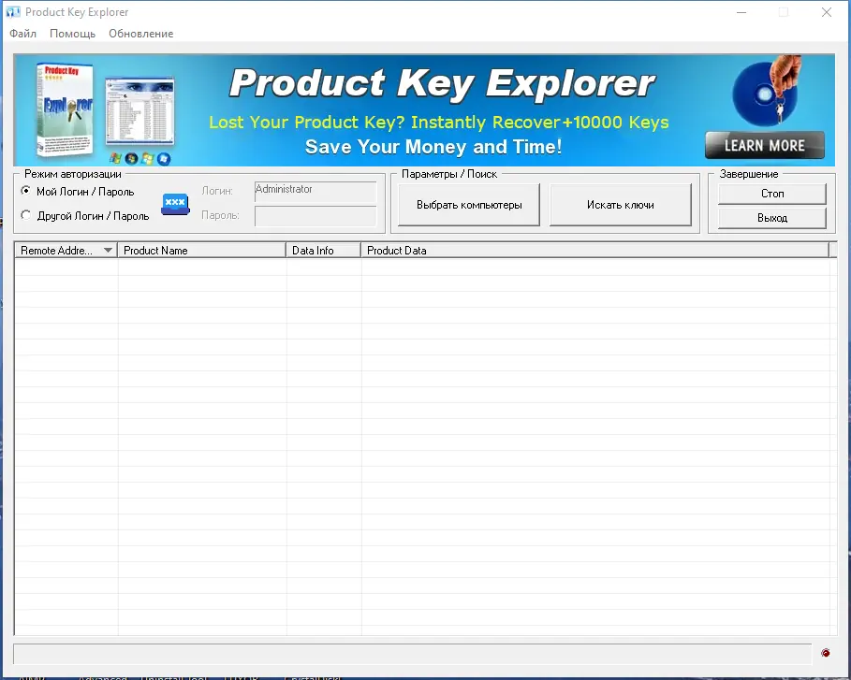Click the 'Выбрать компьютеры' button
851x680 pixels.
pyautogui.click(x=468, y=204)
